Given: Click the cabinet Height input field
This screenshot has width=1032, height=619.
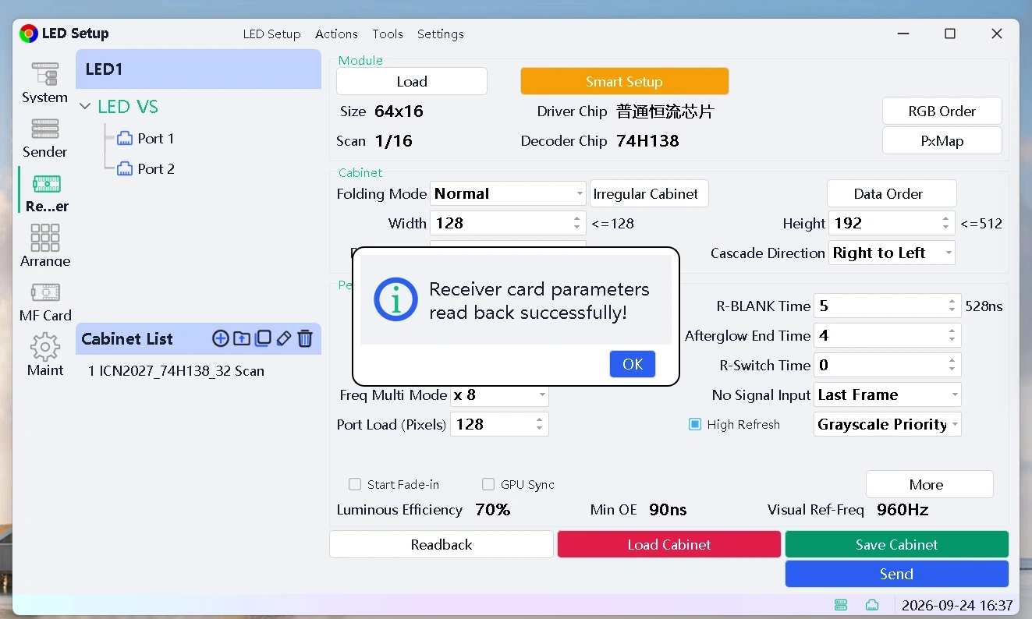Looking at the screenshot, I should (892, 224).
